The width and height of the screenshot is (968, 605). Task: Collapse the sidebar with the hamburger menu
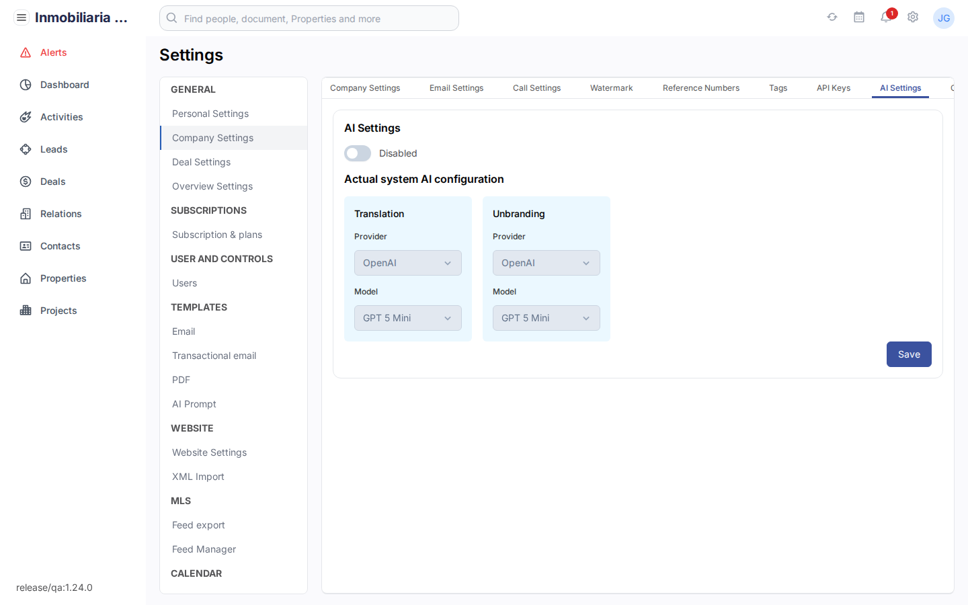[22, 17]
